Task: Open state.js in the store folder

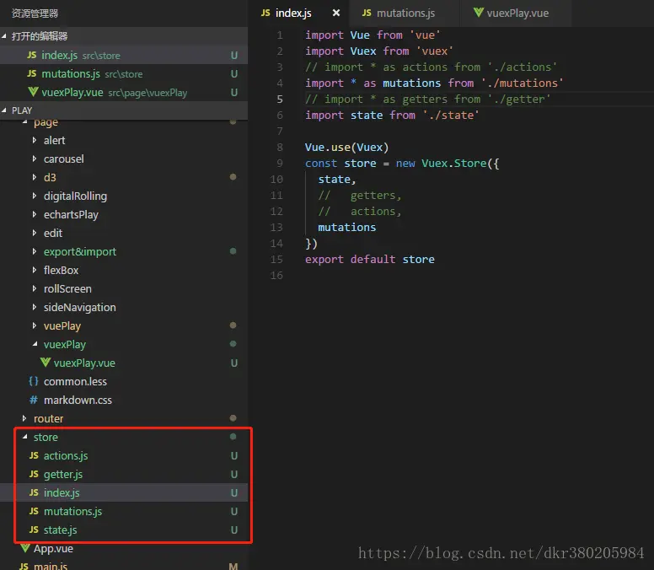Action: [x=60, y=530]
